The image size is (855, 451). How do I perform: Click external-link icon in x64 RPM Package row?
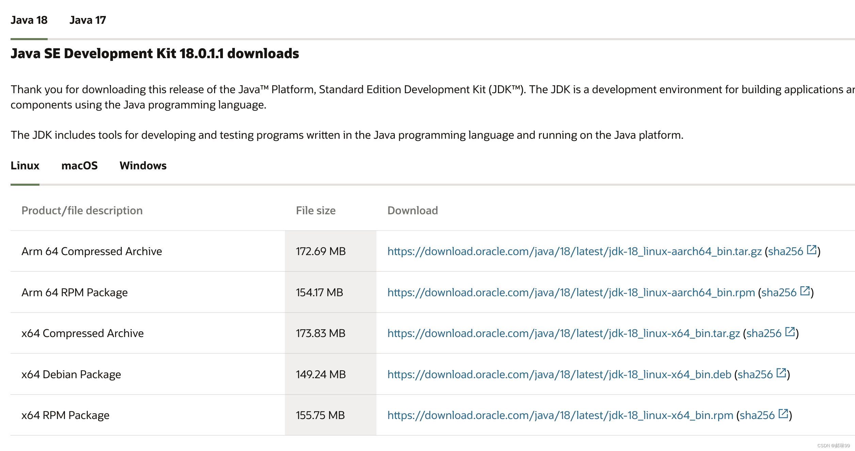[784, 414]
